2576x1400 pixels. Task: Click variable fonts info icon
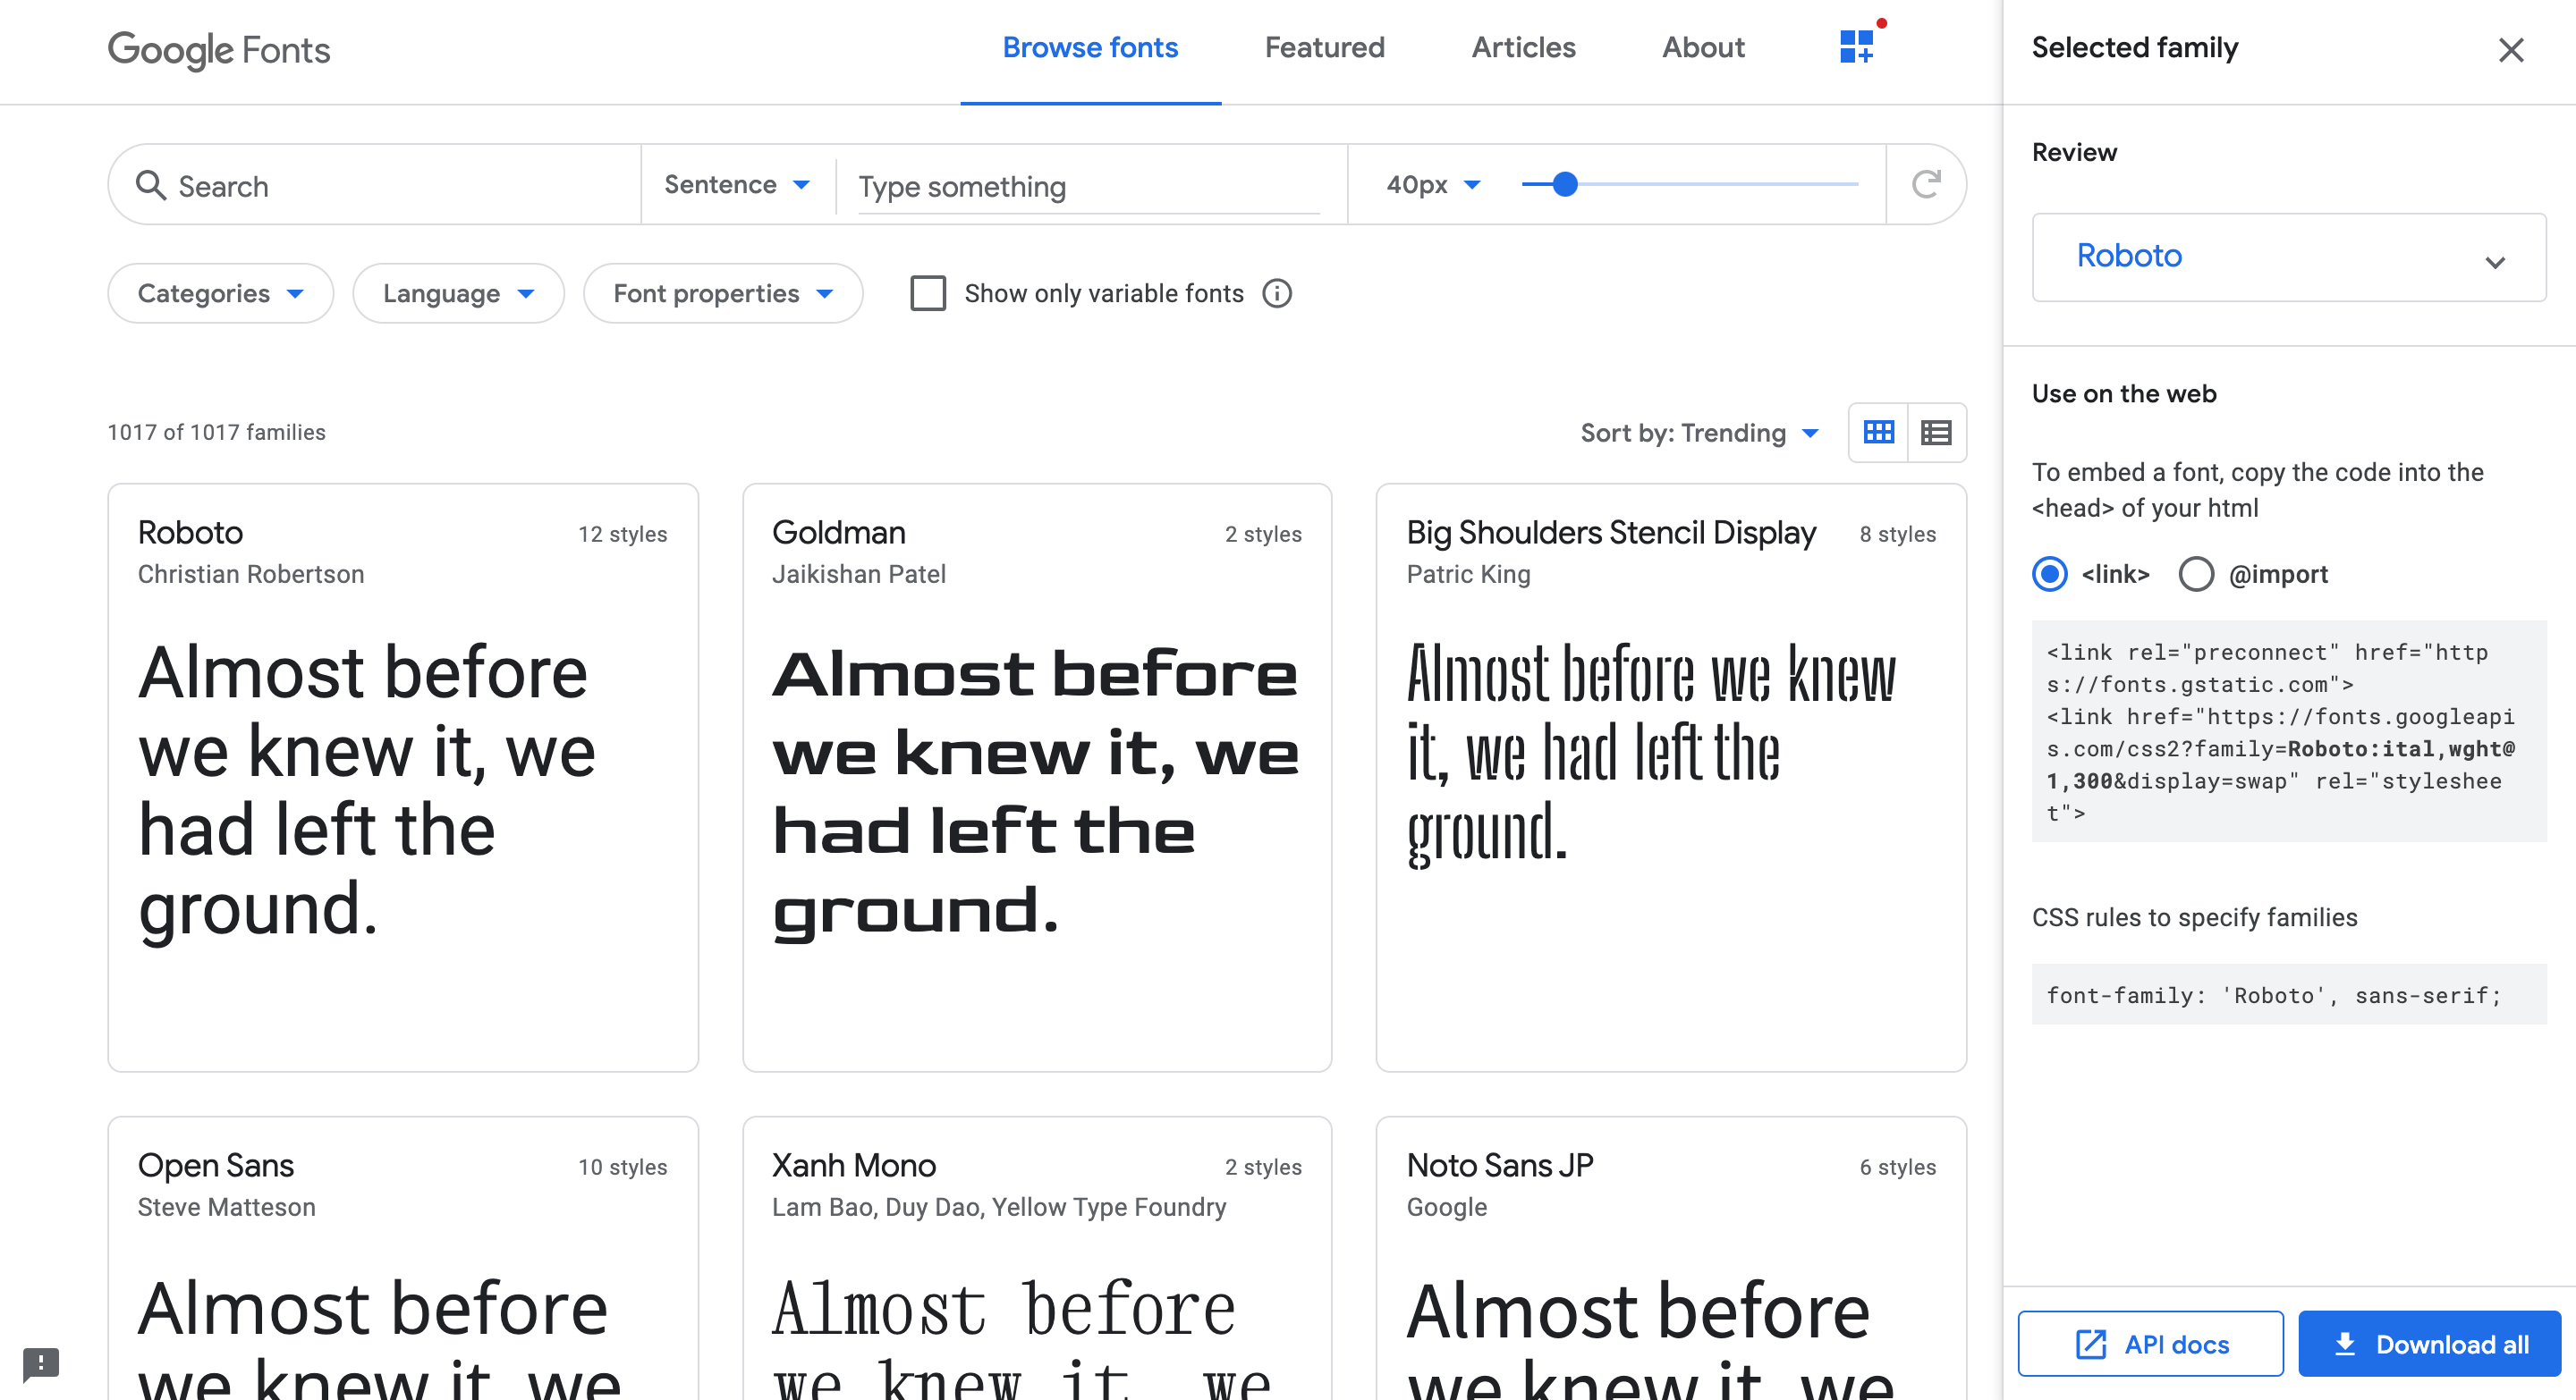tap(1277, 293)
